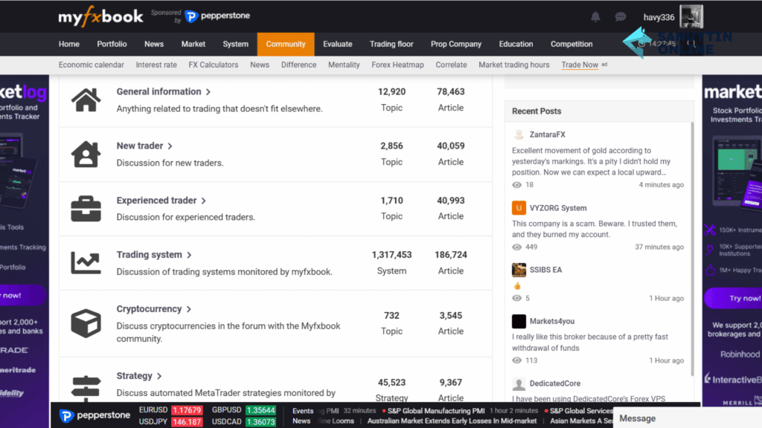Screen dimensions: 762x428
Task: Click the Recent Posts scrollbar
Action: pyautogui.click(x=692, y=250)
